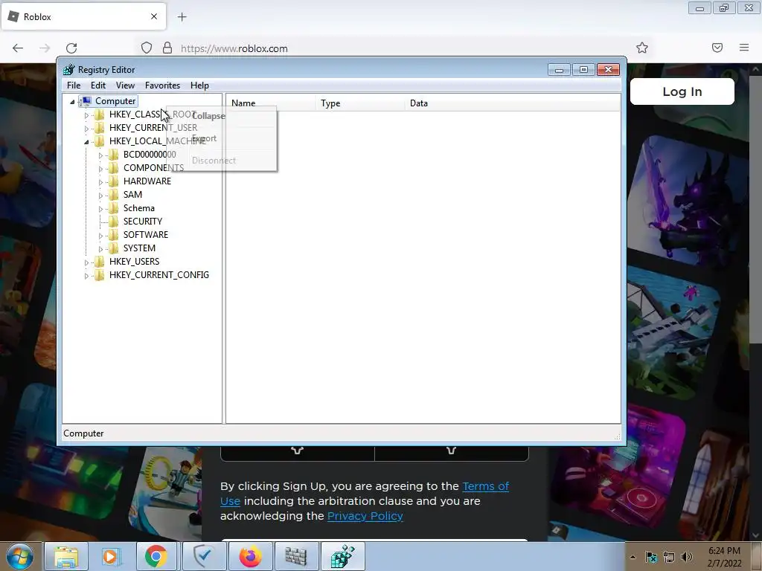Expand the HARDWARE key arrow
Image resolution: width=762 pixels, height=571 pixels.
tap(100, 182)
